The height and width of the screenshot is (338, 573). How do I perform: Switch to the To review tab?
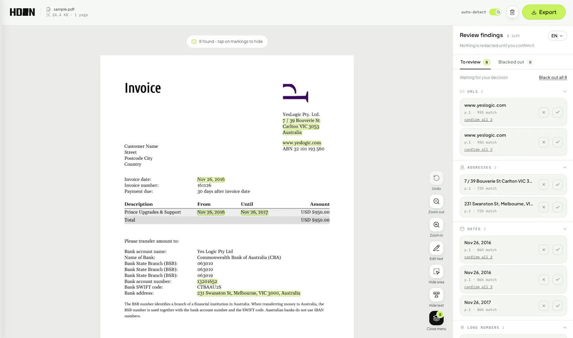tap(475, 62)
